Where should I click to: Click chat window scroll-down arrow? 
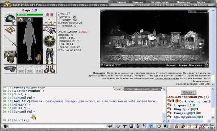[x=164, y=121]
